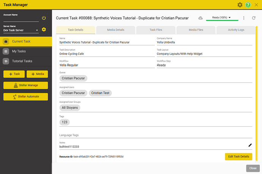Select assigned user chip Cristian Test

(100, 93)
